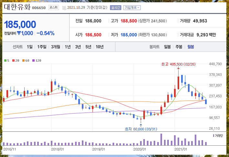Click the 2018/01 date axis label
Viewport: 229px width, 157px height.
[57, 149]
